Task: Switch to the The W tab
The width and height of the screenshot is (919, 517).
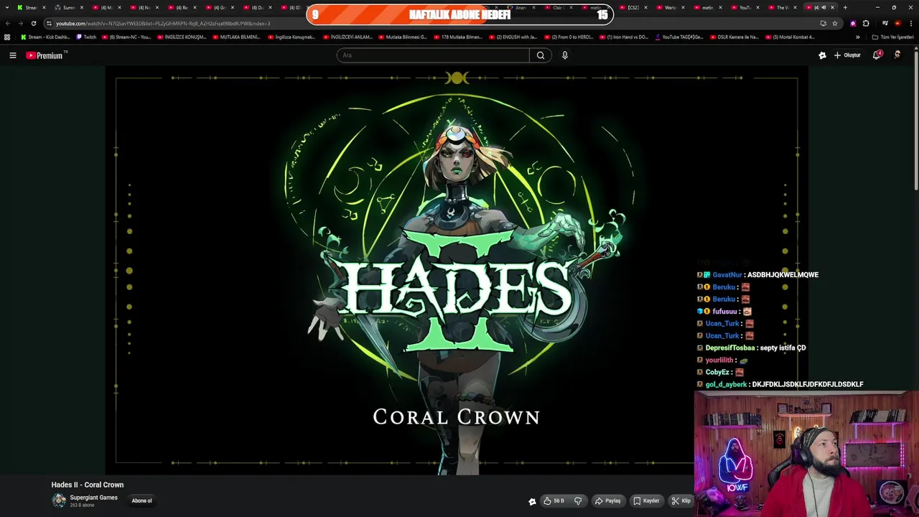Action: coord(783,7)
